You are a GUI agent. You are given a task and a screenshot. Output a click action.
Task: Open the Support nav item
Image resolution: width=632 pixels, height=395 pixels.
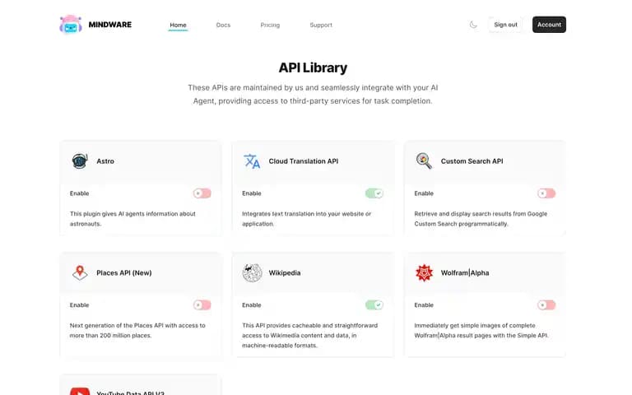point(321,25)
